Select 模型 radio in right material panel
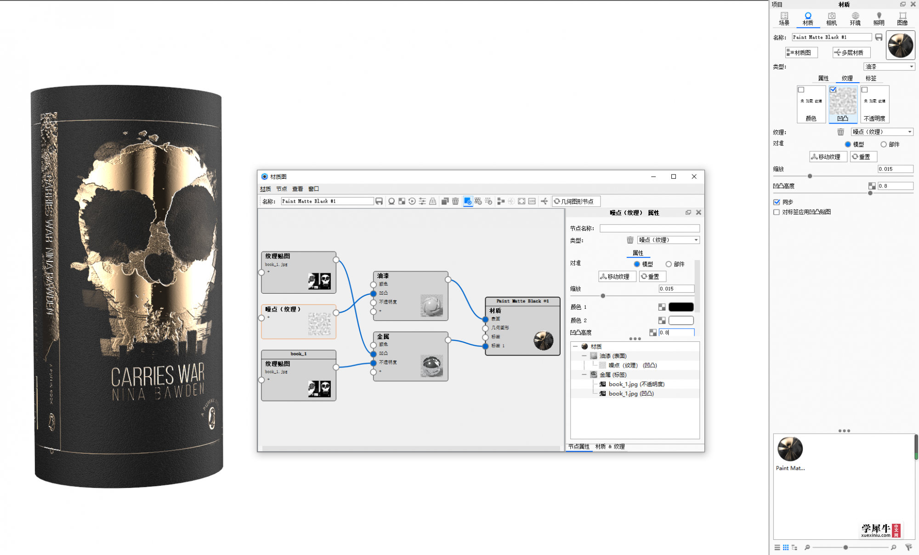919x555 pixels. (848, 144)
